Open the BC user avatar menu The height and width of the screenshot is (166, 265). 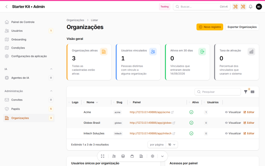[259, 7]
